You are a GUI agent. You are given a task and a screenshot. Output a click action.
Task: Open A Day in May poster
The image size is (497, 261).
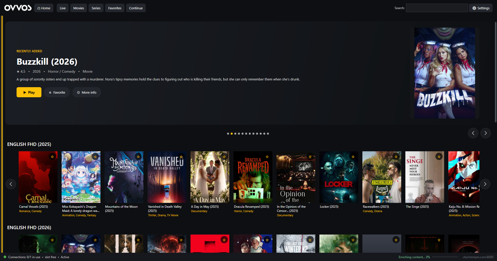210,177
